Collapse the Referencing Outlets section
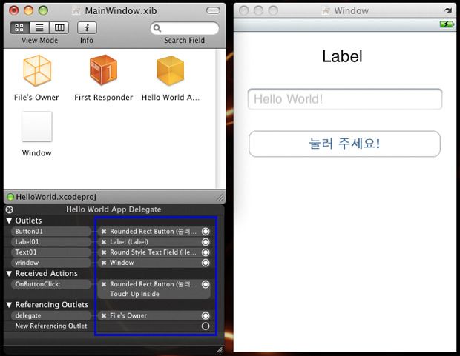 pos(9,305)
